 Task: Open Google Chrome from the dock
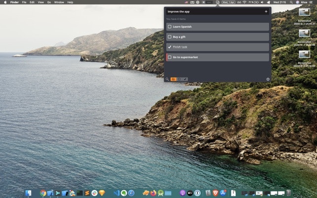(x=43, y=193)
